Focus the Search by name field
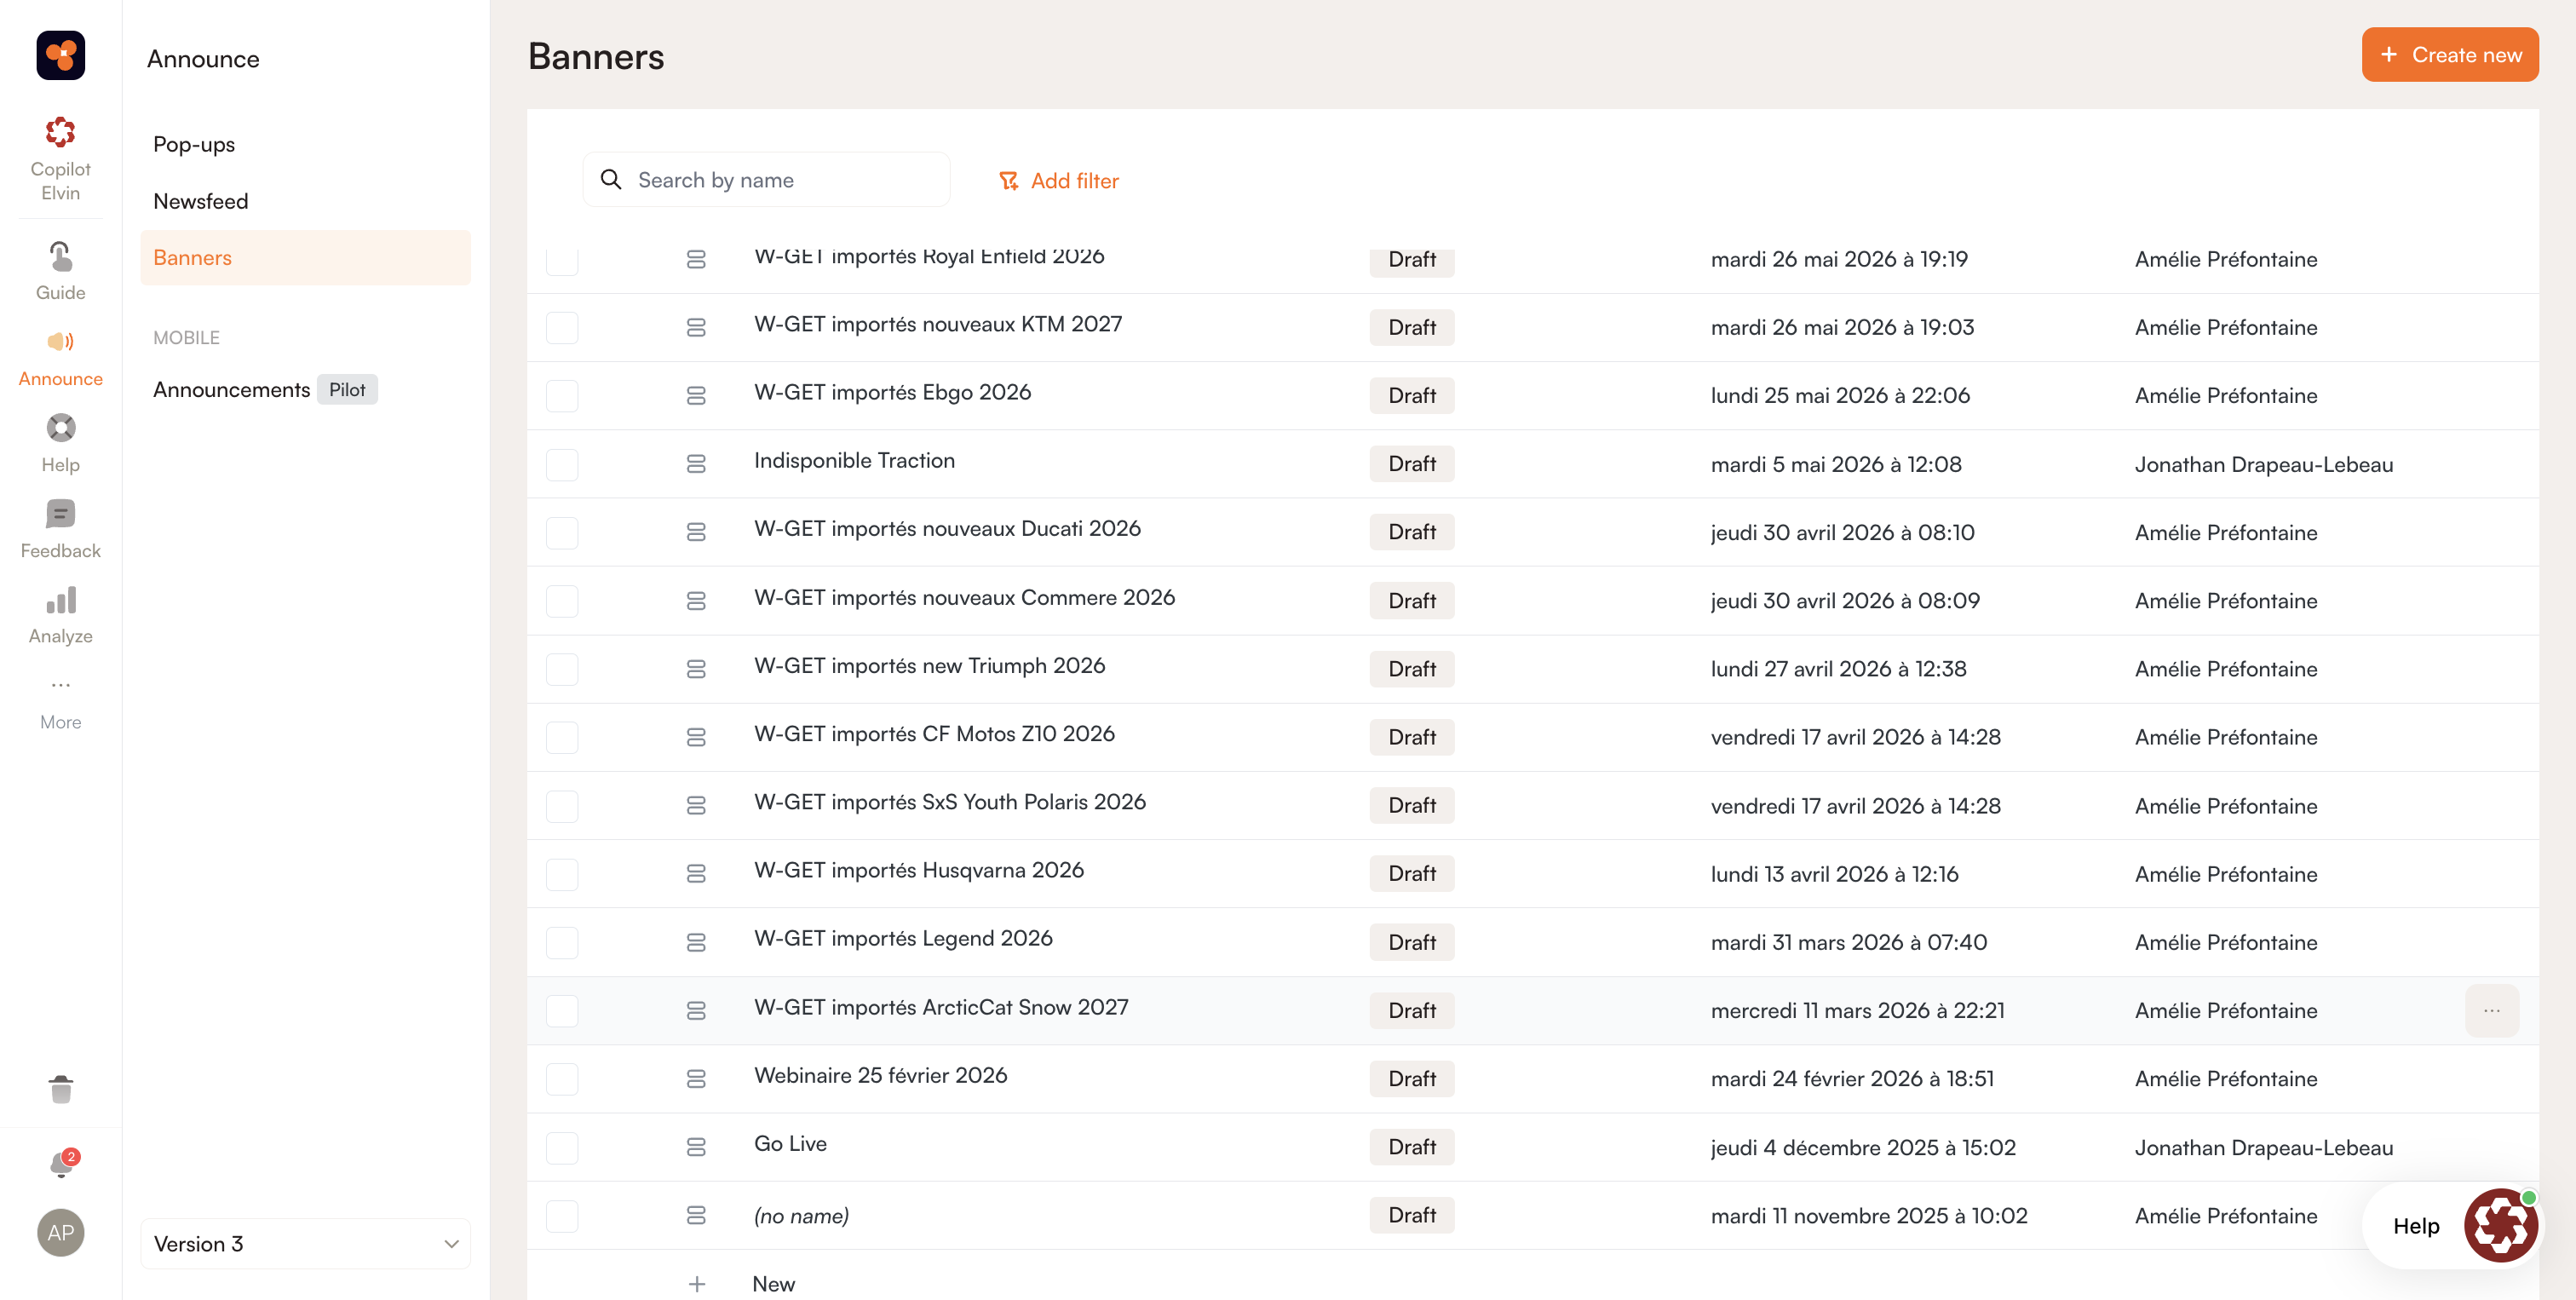The height and width of the screenshot is (1300, 2576). click(x=766, y=180)
